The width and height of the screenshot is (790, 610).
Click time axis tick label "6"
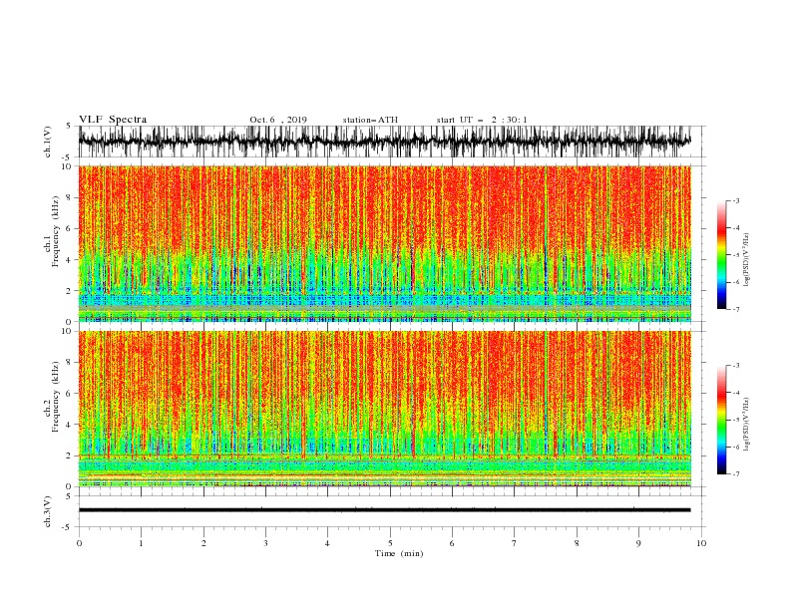tap(452, 543)
